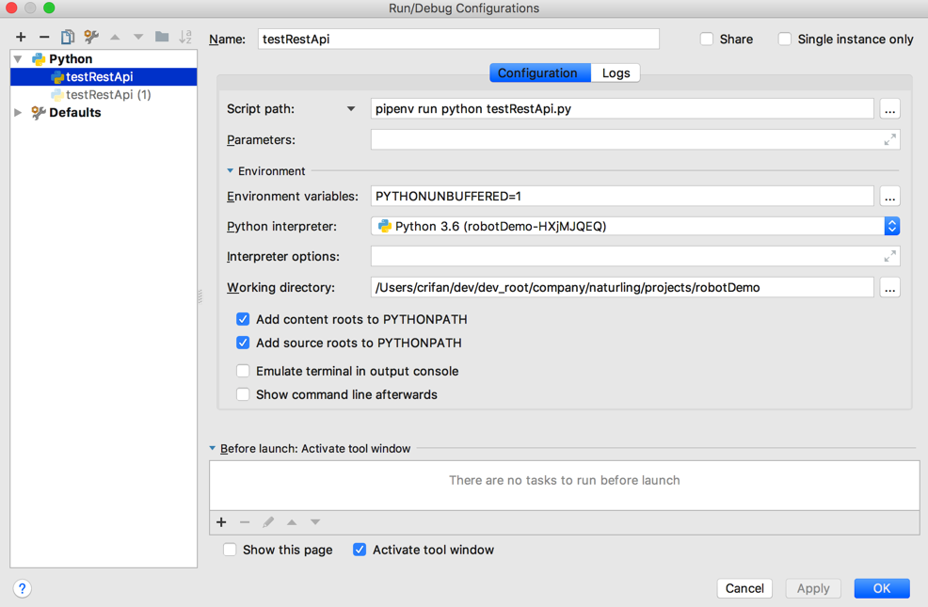Click the Working directory text field
Viewport: 928px width, 607px height.
(x=621, y=287)
